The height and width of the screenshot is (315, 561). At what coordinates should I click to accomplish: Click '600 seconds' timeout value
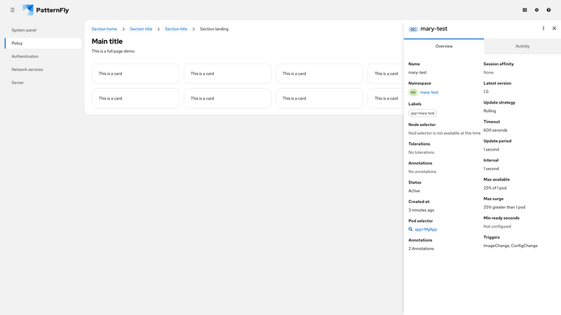click(495, 130)
